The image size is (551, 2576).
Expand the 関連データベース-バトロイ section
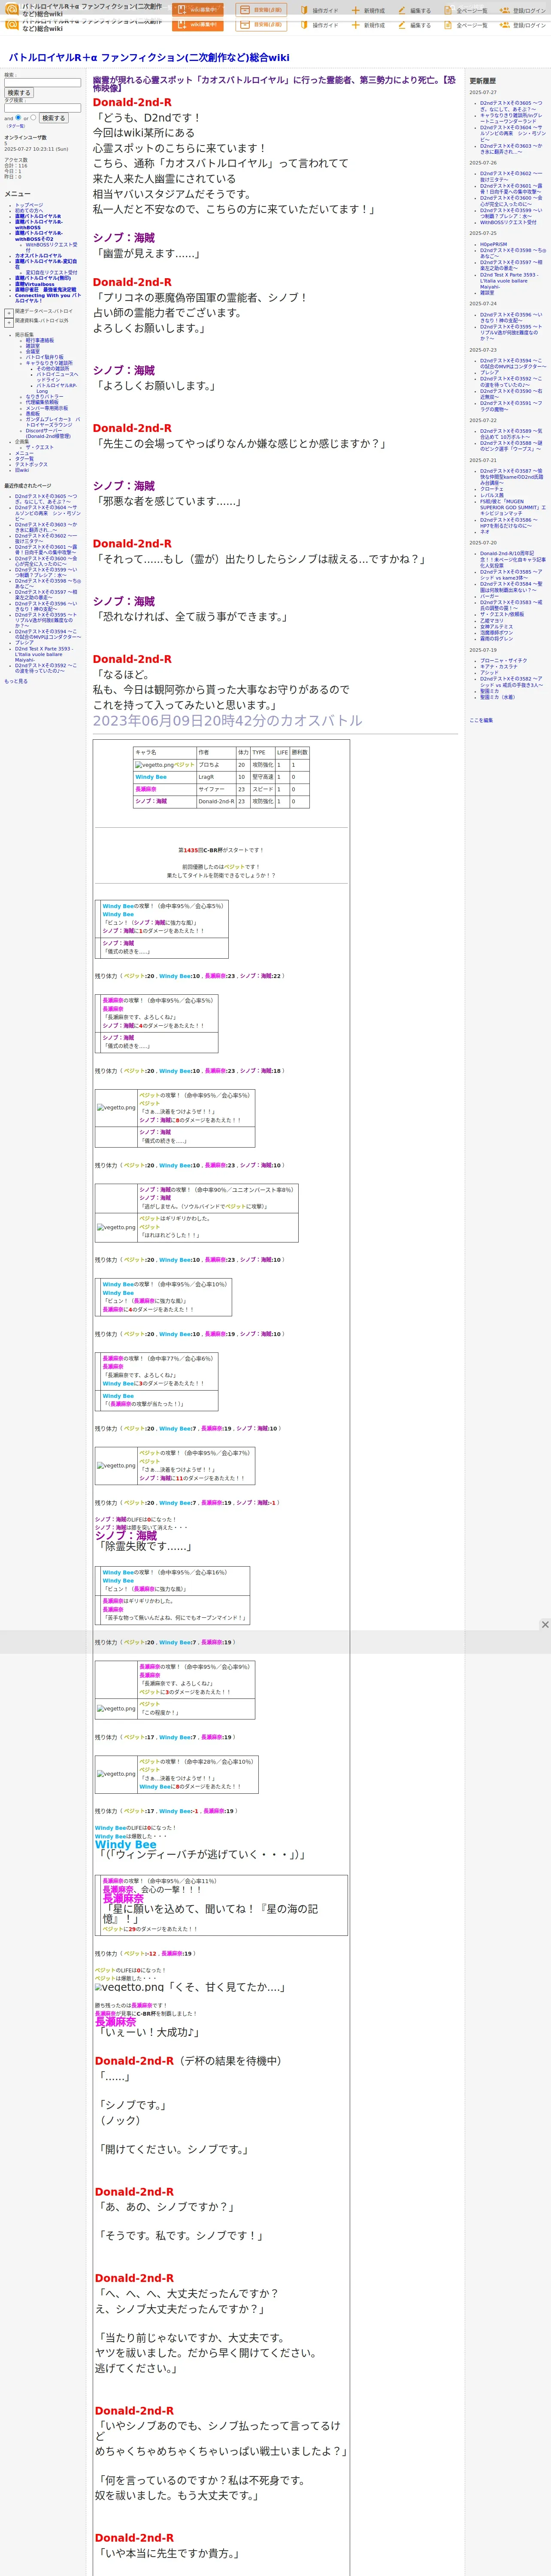click(9, 313)
